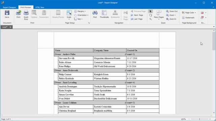Viewport: 216px width, 121px height.
Task: Open the Scale options
Action: [69, 15]
